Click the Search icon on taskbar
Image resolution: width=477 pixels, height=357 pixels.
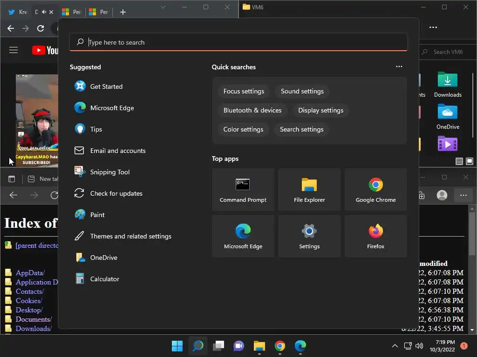[x=198, y=346]
